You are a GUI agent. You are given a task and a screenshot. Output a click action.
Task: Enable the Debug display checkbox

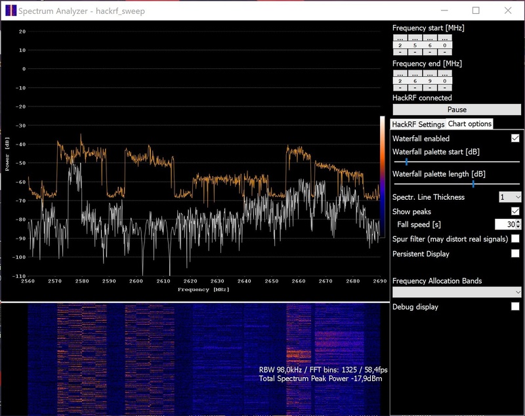pos(515,306)
